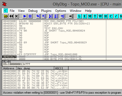Open the Log window (L)

(x=79, y=16)
